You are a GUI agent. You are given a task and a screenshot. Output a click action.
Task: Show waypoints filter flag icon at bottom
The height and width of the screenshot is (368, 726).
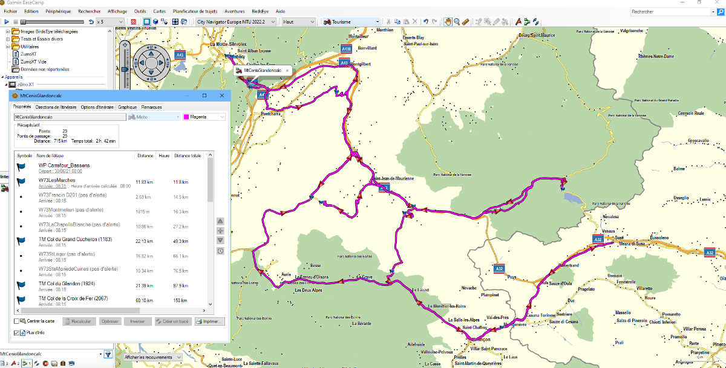(15, 363)
